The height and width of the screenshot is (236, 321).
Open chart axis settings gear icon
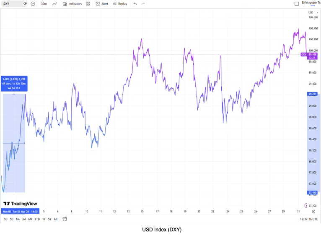(x=313, y=212)
